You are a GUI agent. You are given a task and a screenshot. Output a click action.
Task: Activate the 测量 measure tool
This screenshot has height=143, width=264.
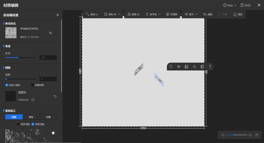[134, 14]
